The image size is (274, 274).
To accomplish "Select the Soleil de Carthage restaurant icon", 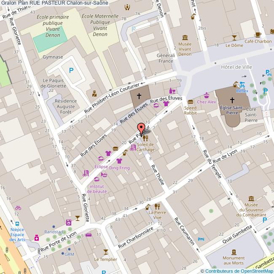I will (x=145, y=137).
